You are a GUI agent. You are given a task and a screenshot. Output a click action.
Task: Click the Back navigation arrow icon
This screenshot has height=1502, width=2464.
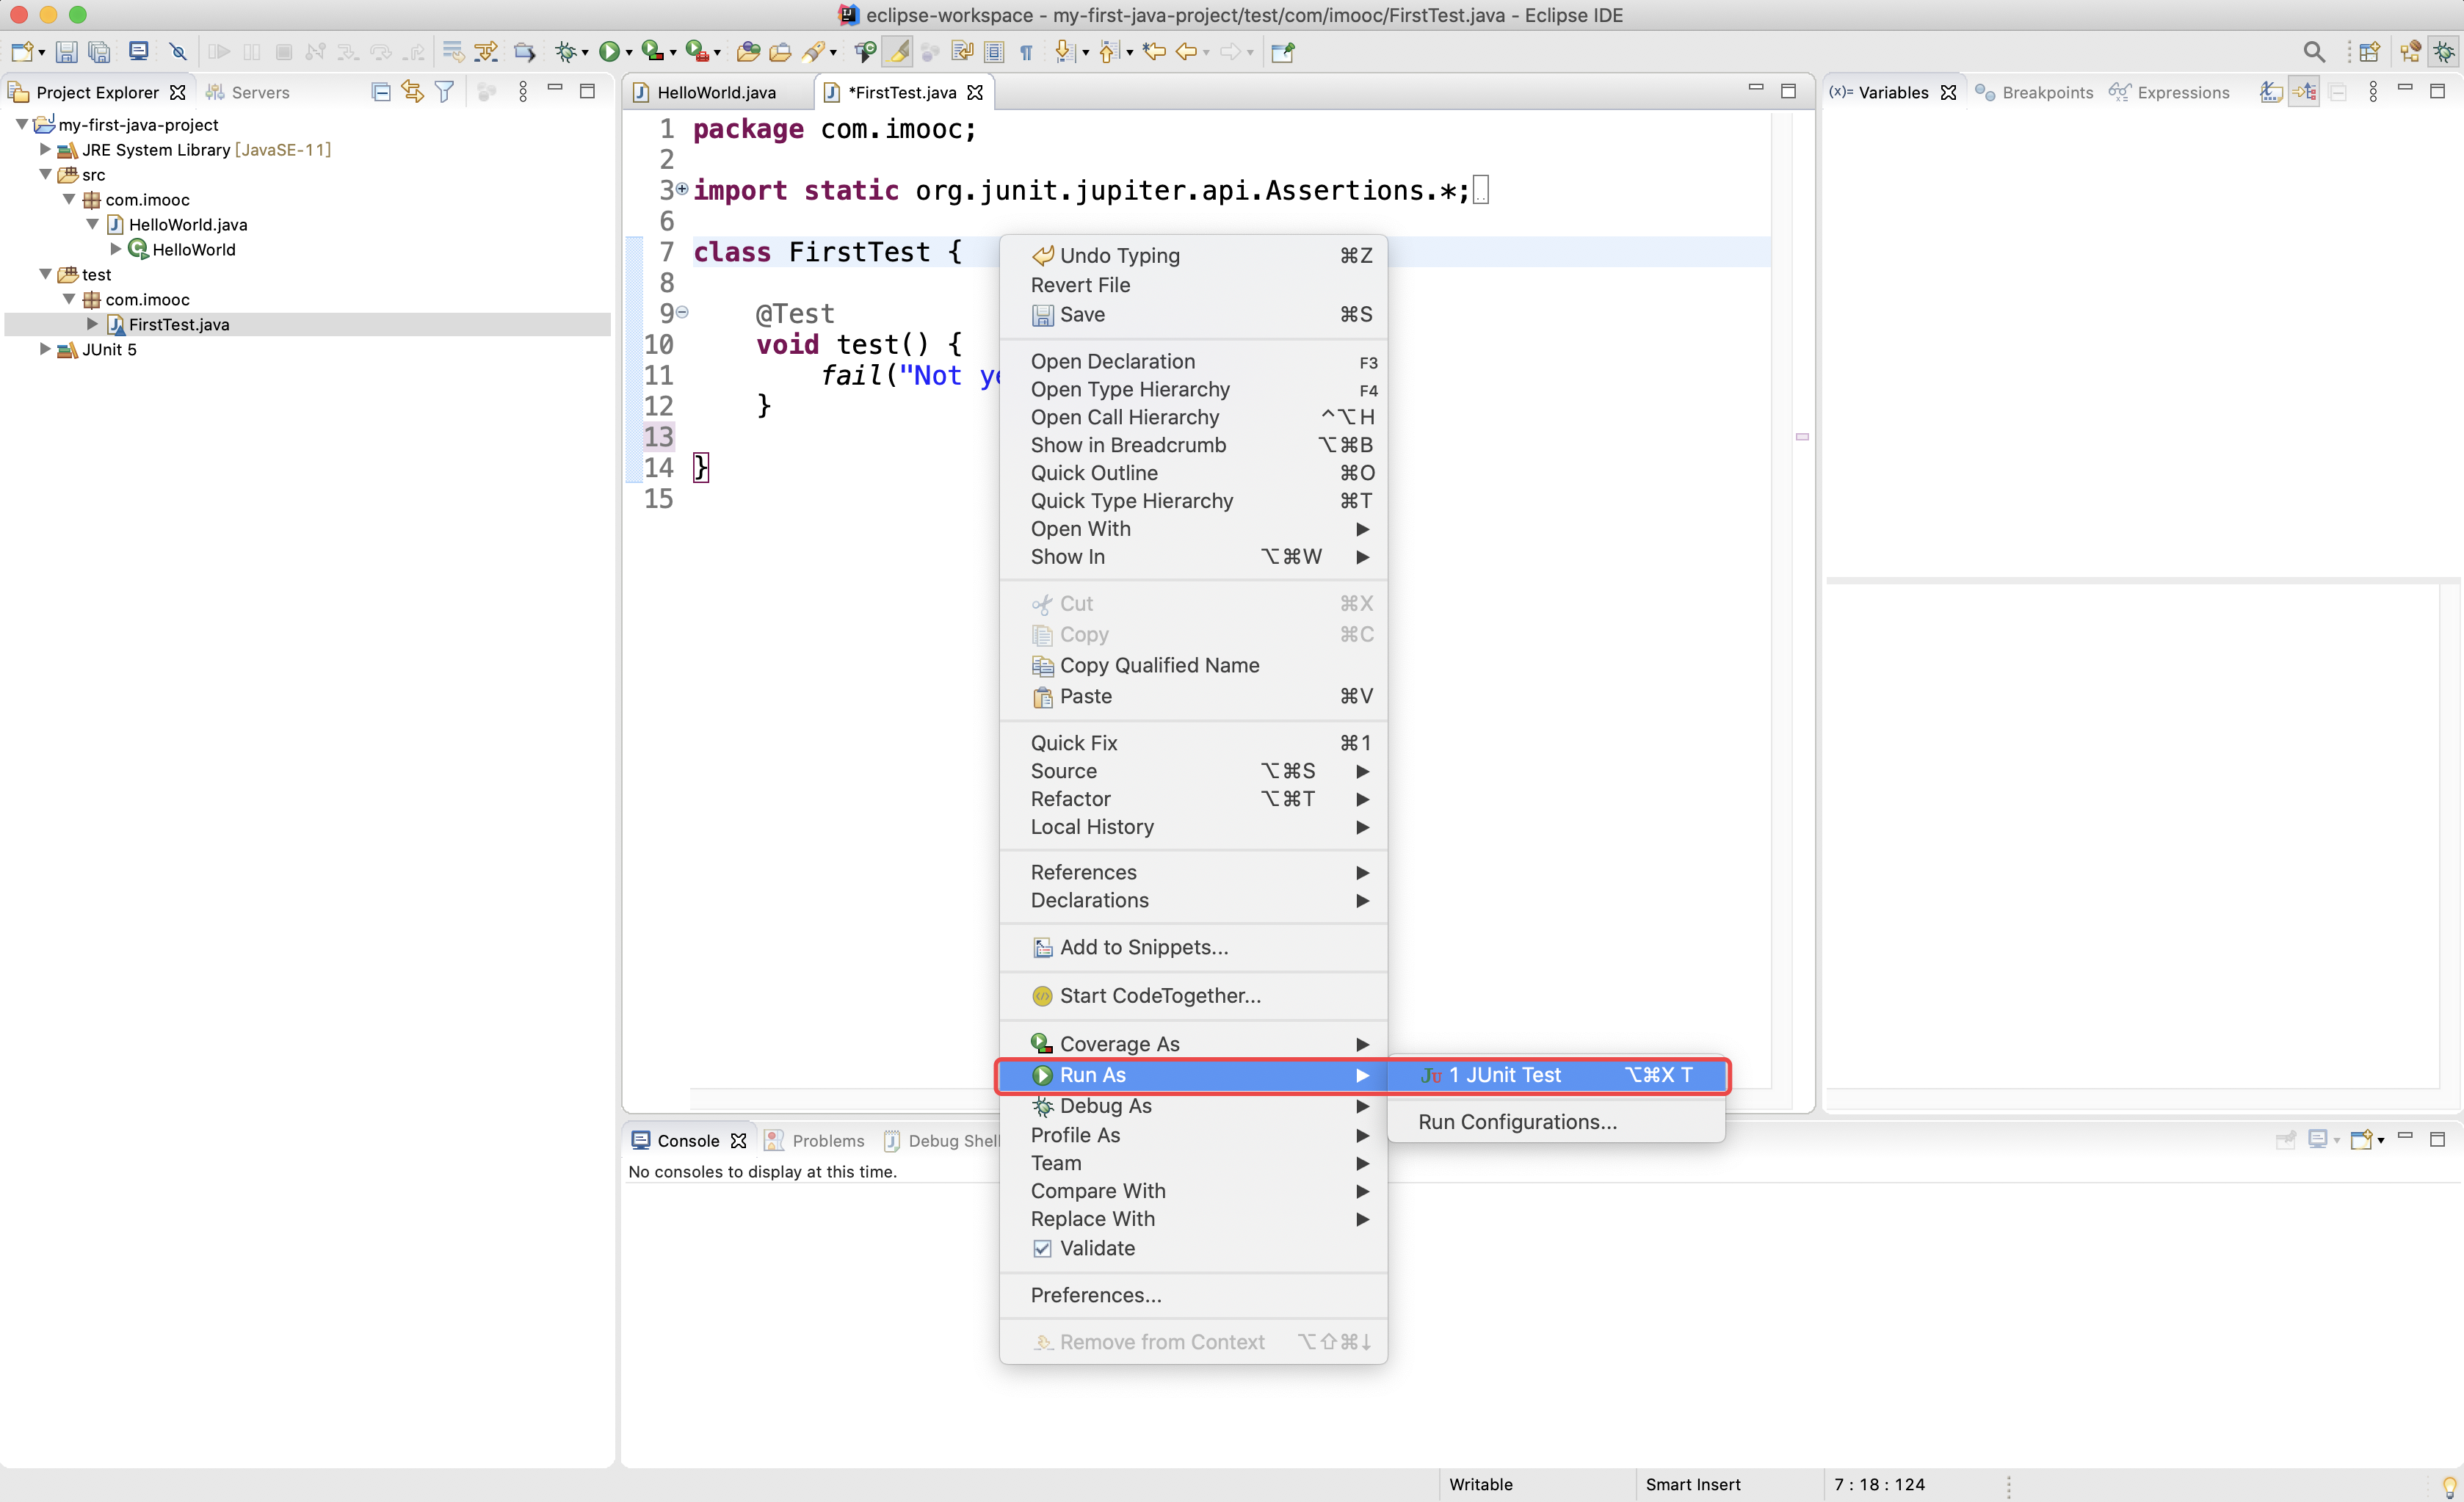point(1187,52)
